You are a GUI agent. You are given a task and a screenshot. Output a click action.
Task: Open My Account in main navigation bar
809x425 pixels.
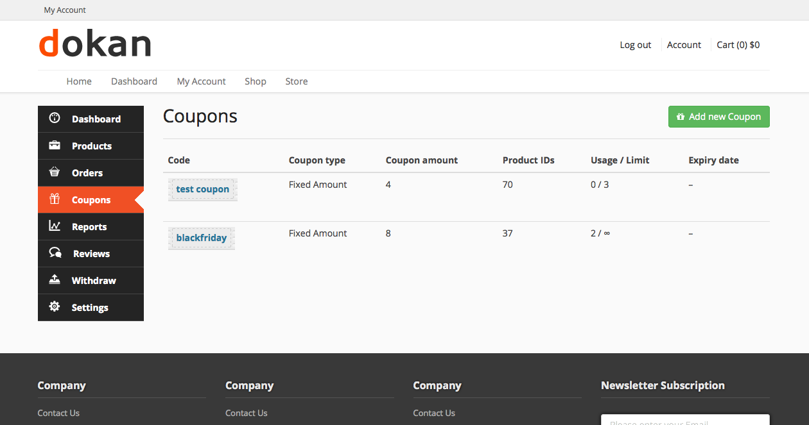point(201,81)
